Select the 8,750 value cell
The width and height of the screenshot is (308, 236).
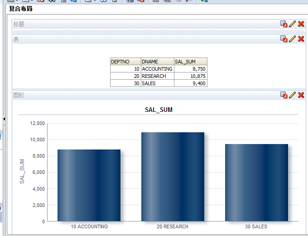coord(191,69)
